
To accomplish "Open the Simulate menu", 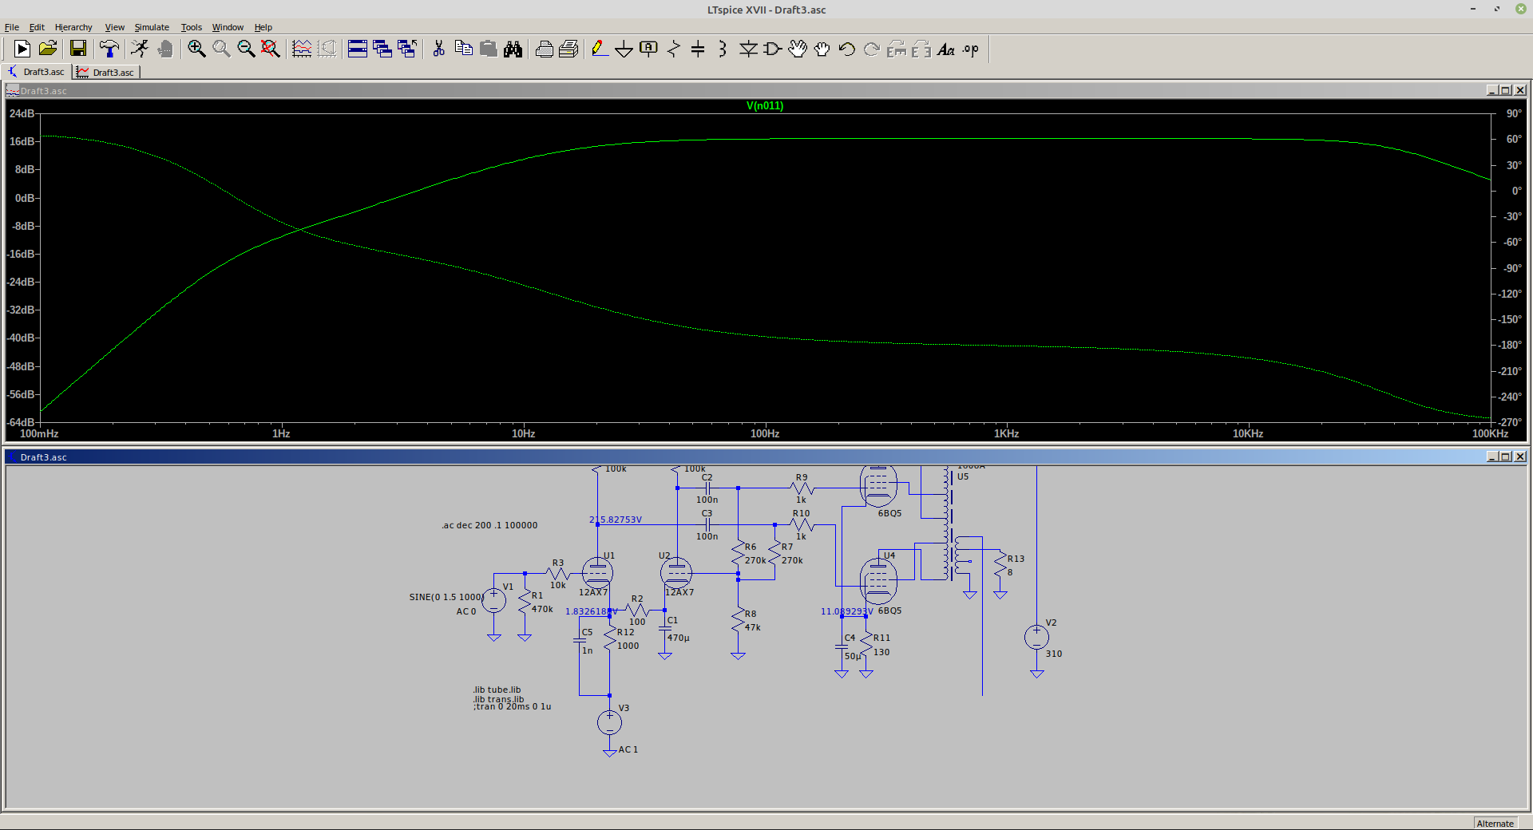I will coord(152,27).
